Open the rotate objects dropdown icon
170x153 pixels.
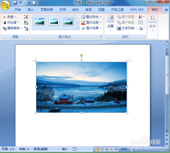(142, 28)
